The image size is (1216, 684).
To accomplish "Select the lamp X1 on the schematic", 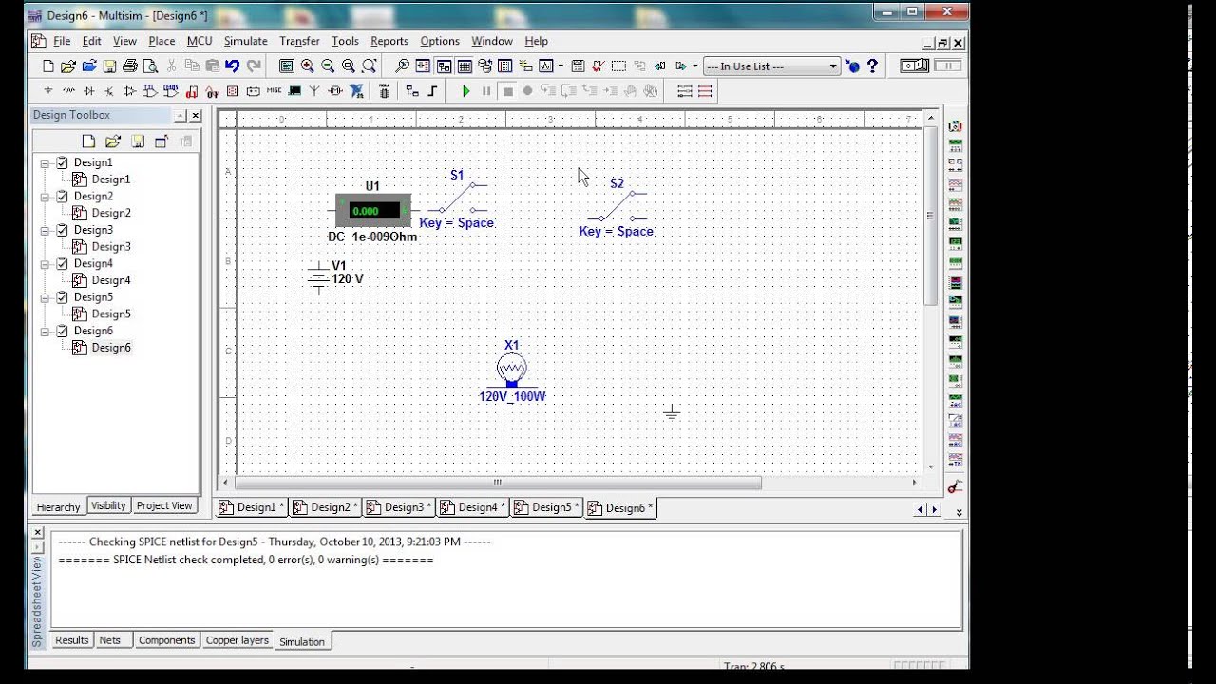I will pyautogui.click(x=511, y=370).
